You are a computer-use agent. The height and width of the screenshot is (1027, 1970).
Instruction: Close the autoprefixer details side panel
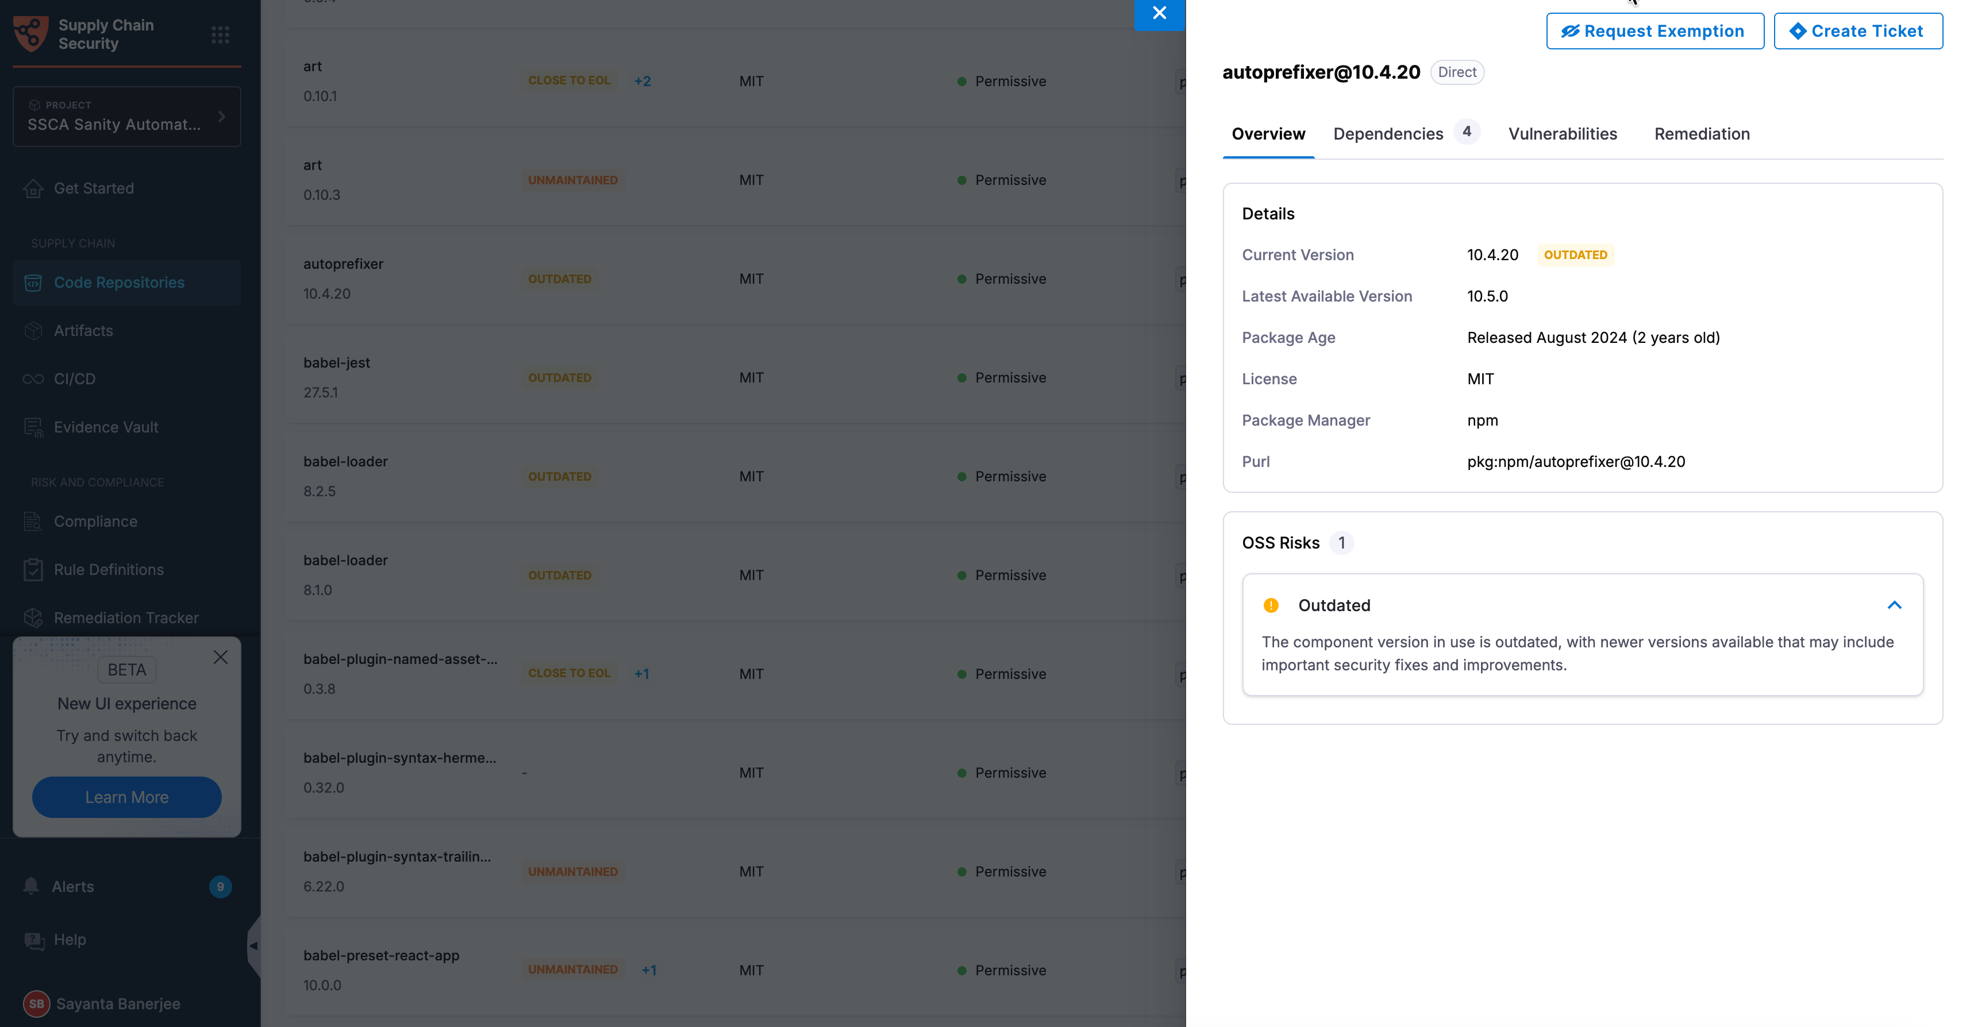pyautogui.click(x=1159, y=13)
